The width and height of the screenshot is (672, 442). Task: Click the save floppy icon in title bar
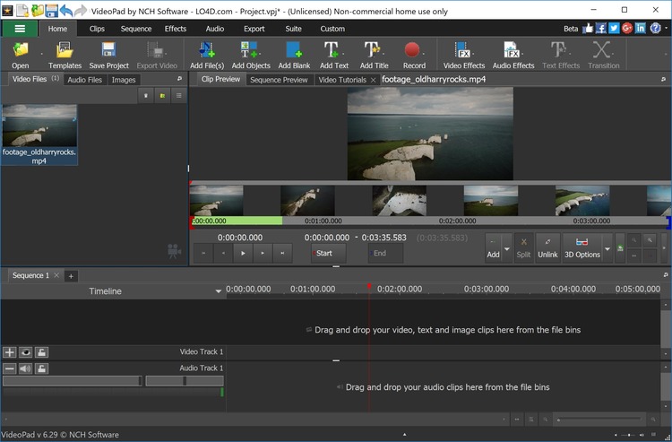(x=51, y=10)
